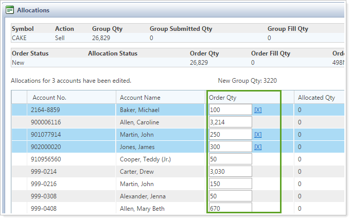Sort by the Account No. column header

coord(49,98)
